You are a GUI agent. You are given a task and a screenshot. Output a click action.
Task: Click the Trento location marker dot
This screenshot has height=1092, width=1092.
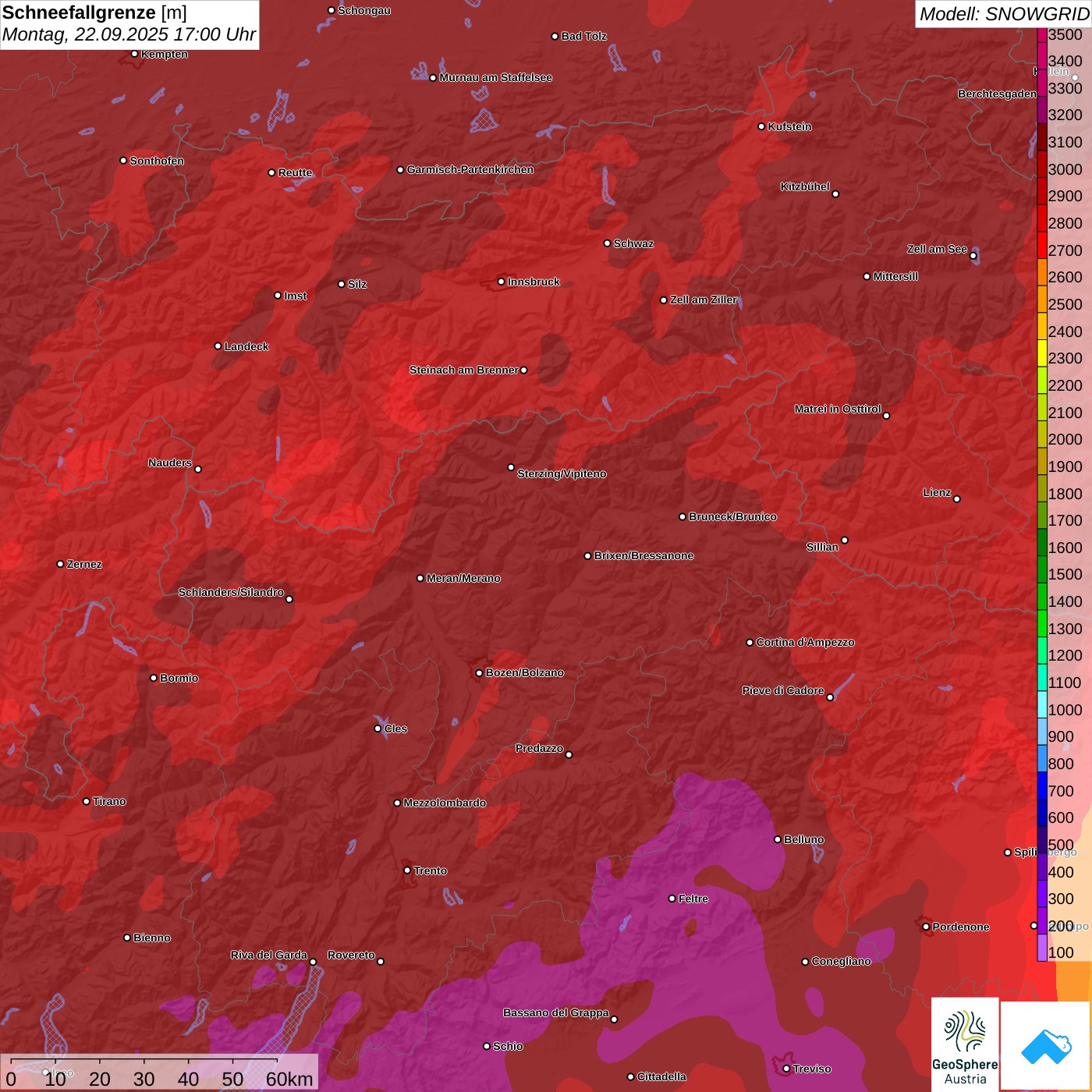pos(407,870)
